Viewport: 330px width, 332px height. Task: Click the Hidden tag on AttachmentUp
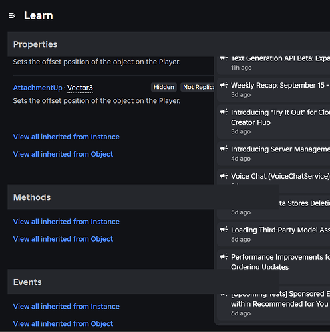coord(164,87)
